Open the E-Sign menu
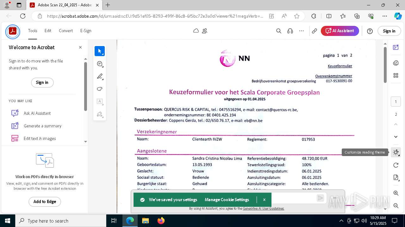This screenshot has height=227, width=405. coord(86,31)
